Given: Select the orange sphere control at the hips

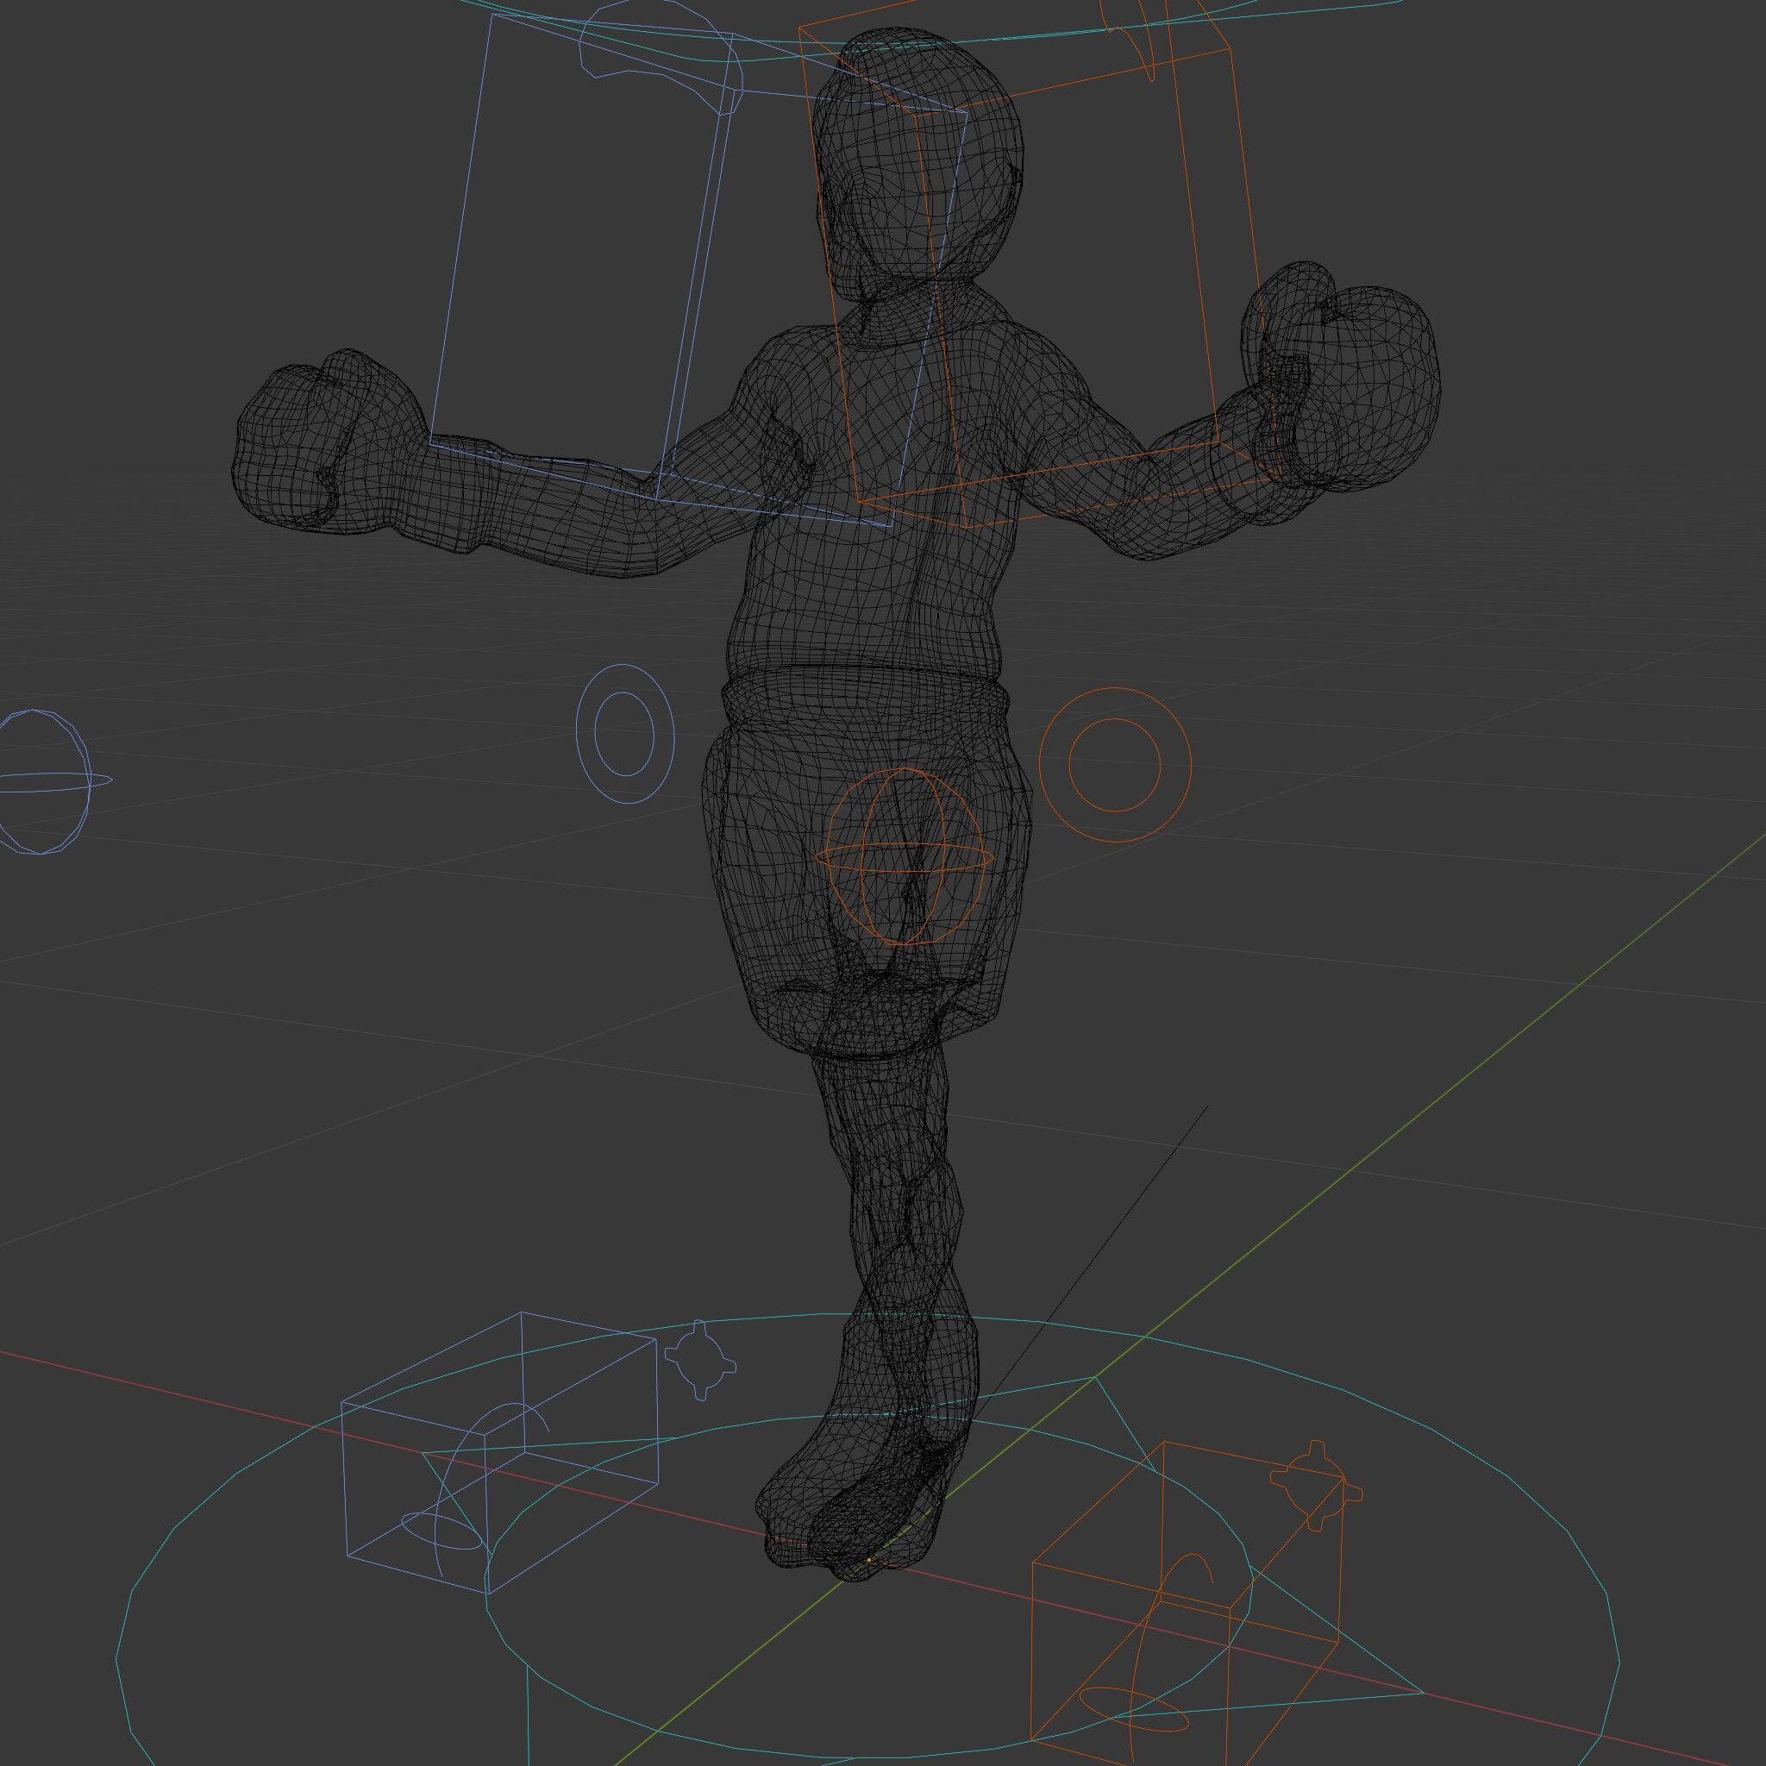Looking at the screenshot, I should pos(903,856).
